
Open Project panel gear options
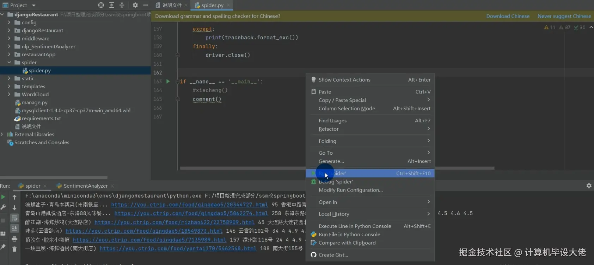tap(135, 5)
